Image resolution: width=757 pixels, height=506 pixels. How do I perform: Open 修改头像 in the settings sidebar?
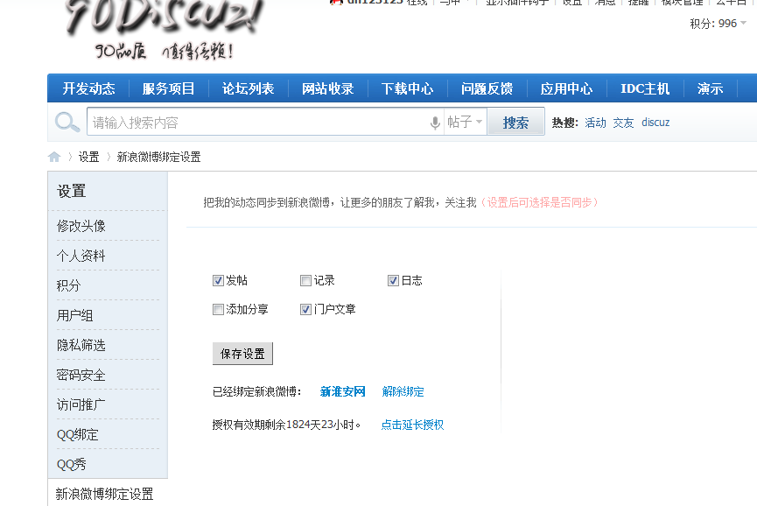pyautogui.click(x=81, y=226)
